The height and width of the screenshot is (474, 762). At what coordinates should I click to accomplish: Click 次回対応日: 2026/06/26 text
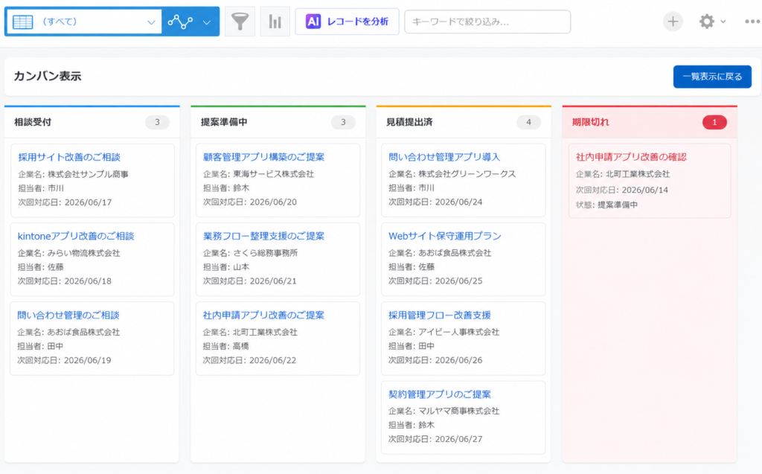click(x=435, y=360)
